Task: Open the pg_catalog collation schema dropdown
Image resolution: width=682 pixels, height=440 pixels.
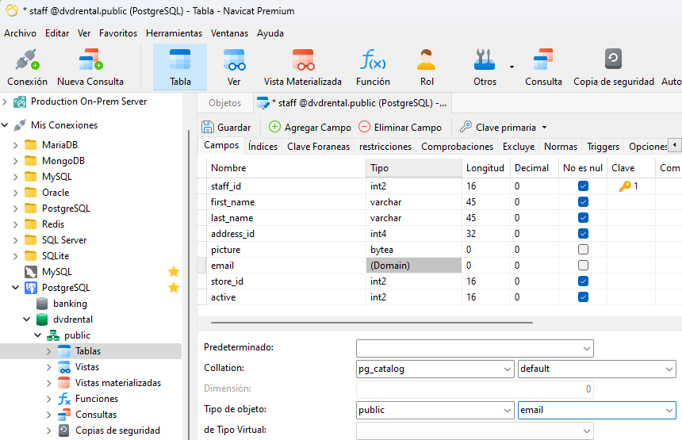Action: (x=508, y=369)
